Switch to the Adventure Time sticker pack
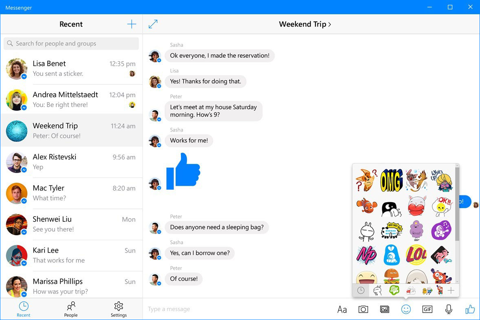Viewport: 480px width, 320px height. point(427,290)
